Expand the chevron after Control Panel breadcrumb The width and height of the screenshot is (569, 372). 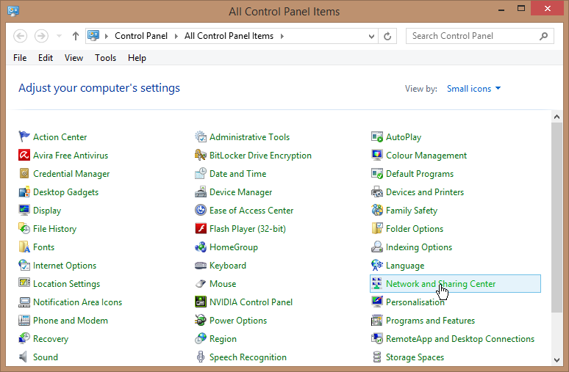point(176,36)
